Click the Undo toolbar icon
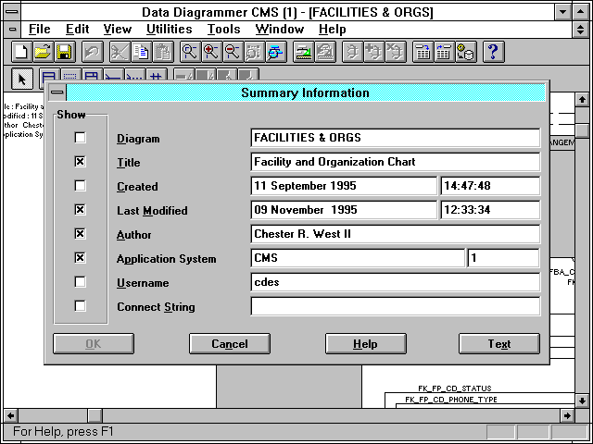The width and height of the screenshot is (593, 444). coord(91,53)
